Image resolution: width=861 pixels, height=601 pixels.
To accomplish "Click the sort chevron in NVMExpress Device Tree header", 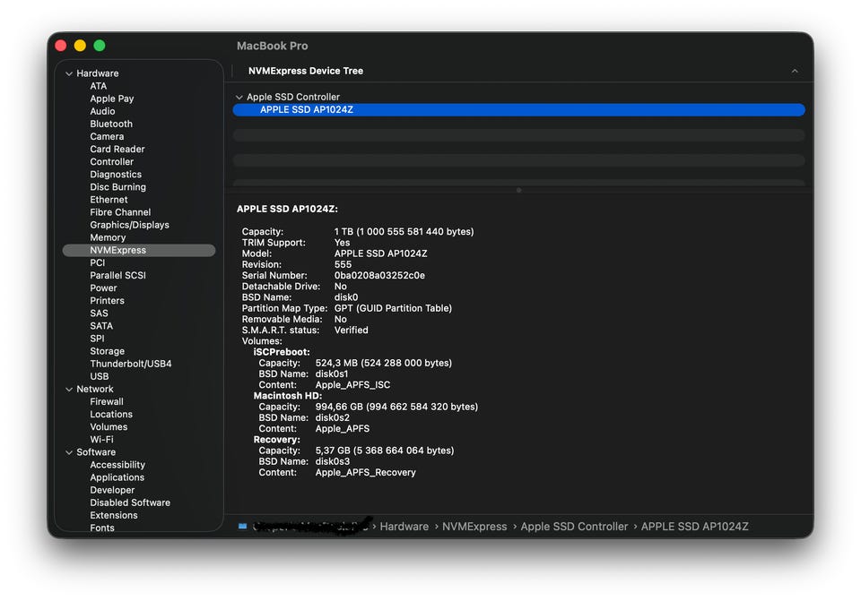I will click(794, 71).
